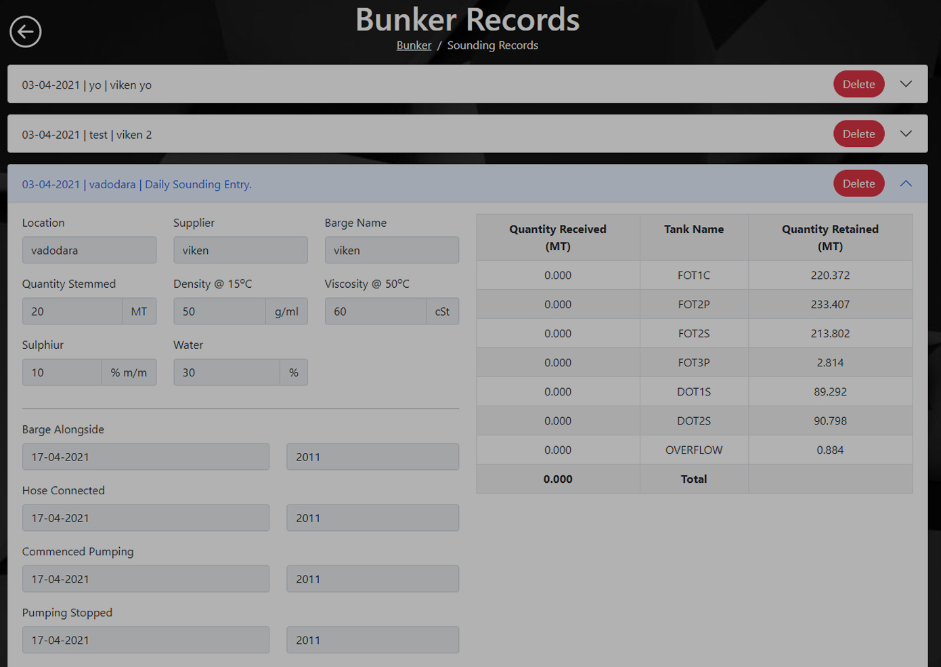Expand the 'yo | viken yo' record

coord(906,85)
